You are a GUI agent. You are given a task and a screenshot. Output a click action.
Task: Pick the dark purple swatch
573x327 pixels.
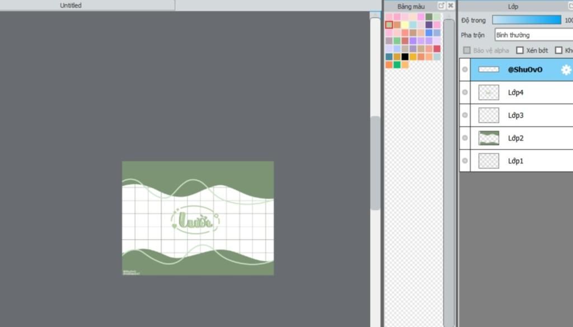[429, 25]
